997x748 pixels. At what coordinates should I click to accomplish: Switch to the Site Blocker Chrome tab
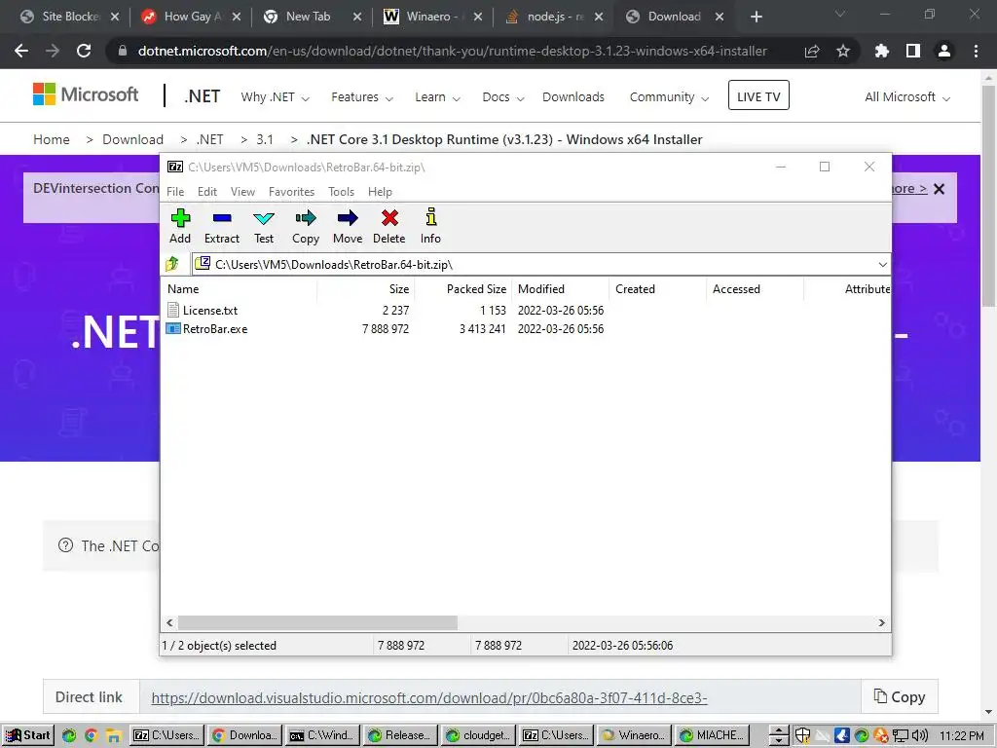click(x=69, y=17)
